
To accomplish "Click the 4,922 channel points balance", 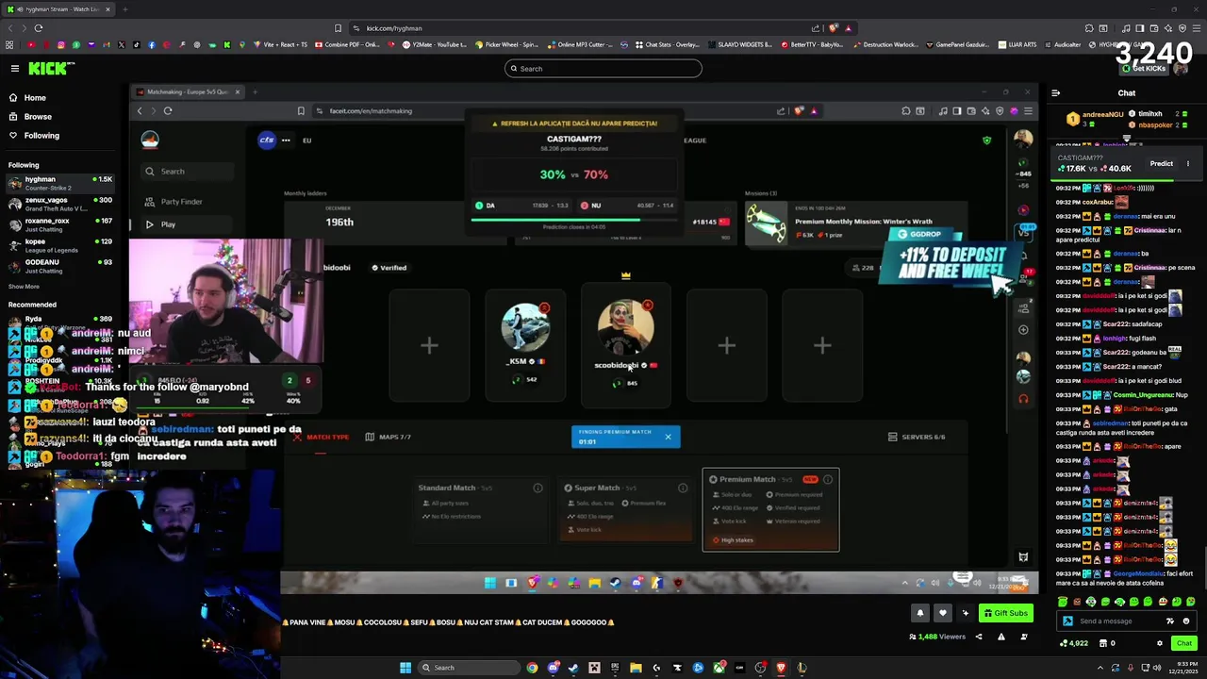I will tap(1073, 643).
